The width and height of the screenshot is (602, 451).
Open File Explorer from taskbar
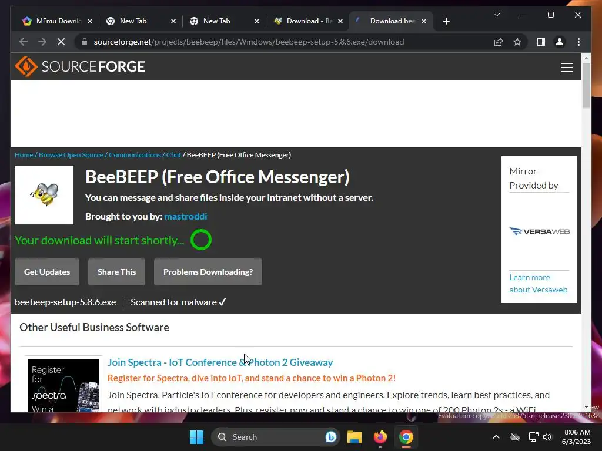click(x=354, y=437)
